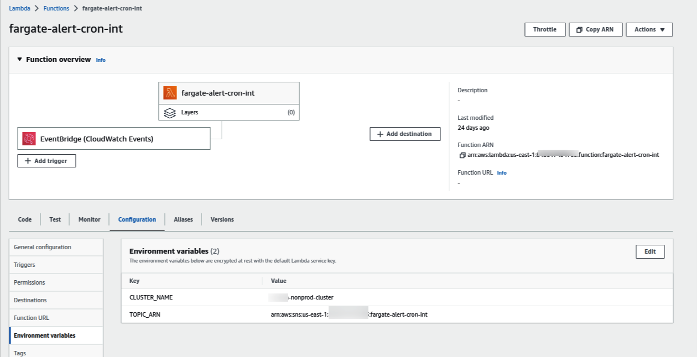Switch to the Monitor tab
Viewport: 697px width, 357px height.
(89, 219)
